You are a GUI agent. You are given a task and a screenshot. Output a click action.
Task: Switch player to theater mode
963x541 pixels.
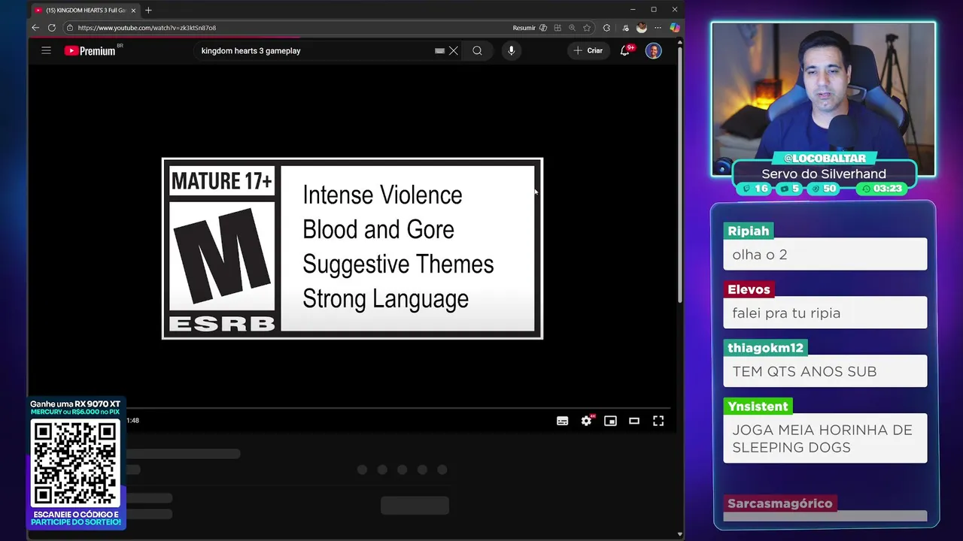[x=634, y=421]
